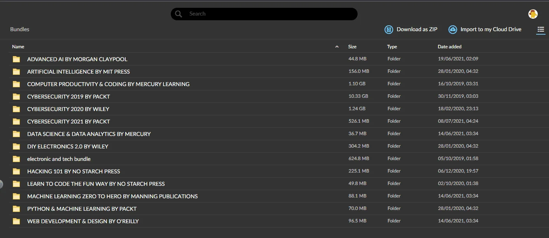The image size is (549, 238).
Task: Click folder icon for WEB DEVELOPMENT & DESIGN BY O'REILLY
Action: click(x=16, y=221)
